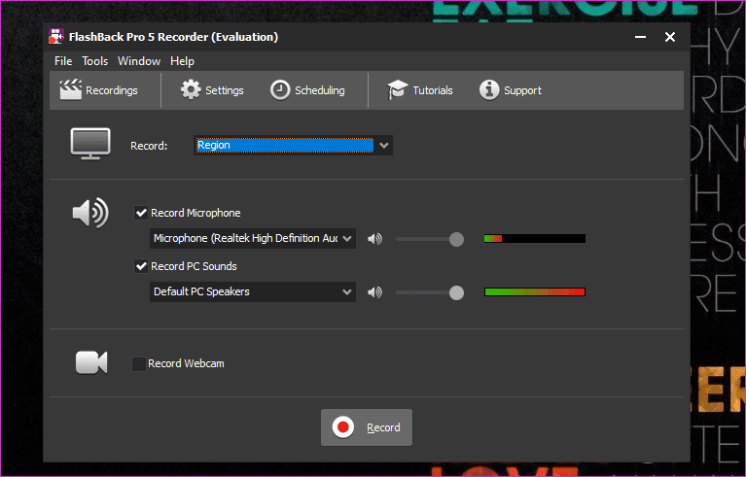
Task: Click the microphone volume slider handle
Action: click(456, 239)
